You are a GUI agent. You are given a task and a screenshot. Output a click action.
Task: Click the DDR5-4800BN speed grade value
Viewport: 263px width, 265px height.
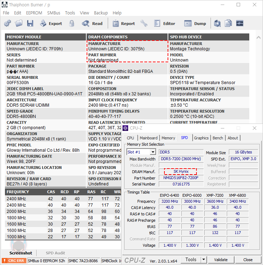[21, 116]
